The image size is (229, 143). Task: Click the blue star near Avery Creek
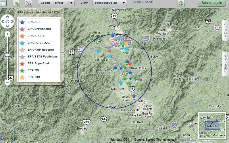[x=116, y=67]
